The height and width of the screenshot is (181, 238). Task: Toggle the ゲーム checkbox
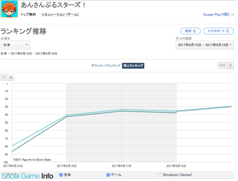tap(108, 175)
